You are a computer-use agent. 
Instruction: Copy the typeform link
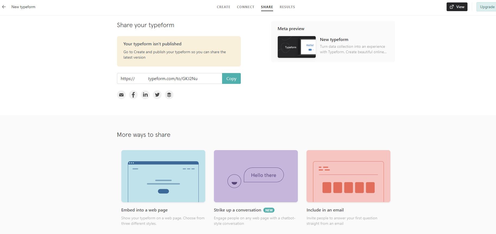(231, 78)
